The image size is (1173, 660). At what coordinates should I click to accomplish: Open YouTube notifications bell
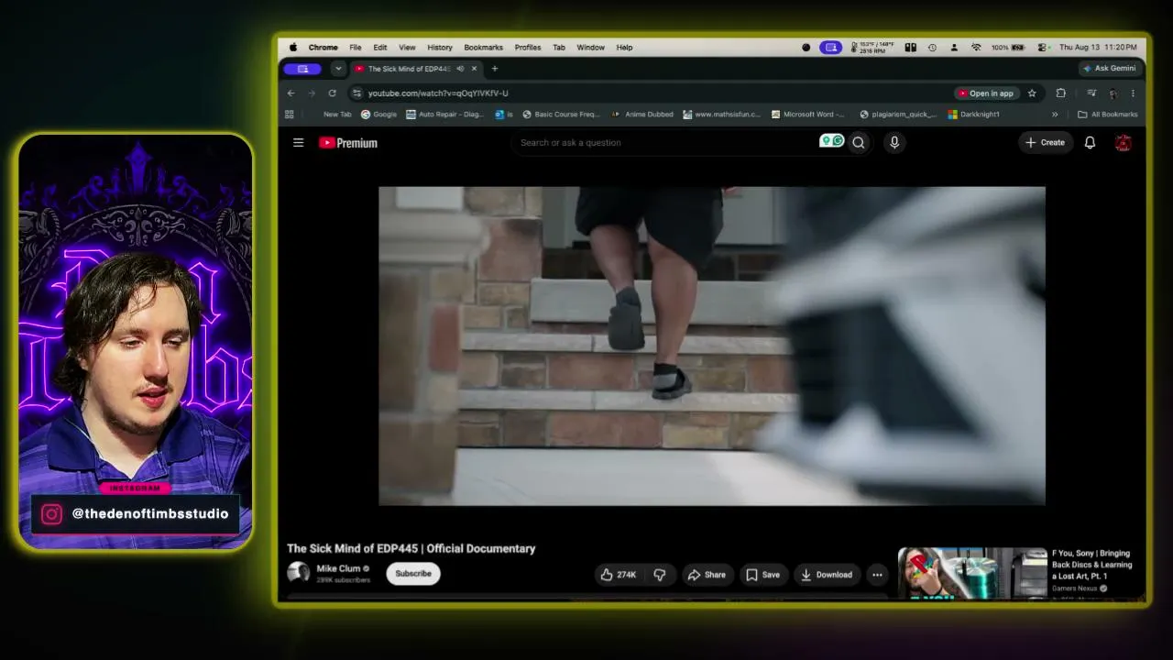(1090, 142)
